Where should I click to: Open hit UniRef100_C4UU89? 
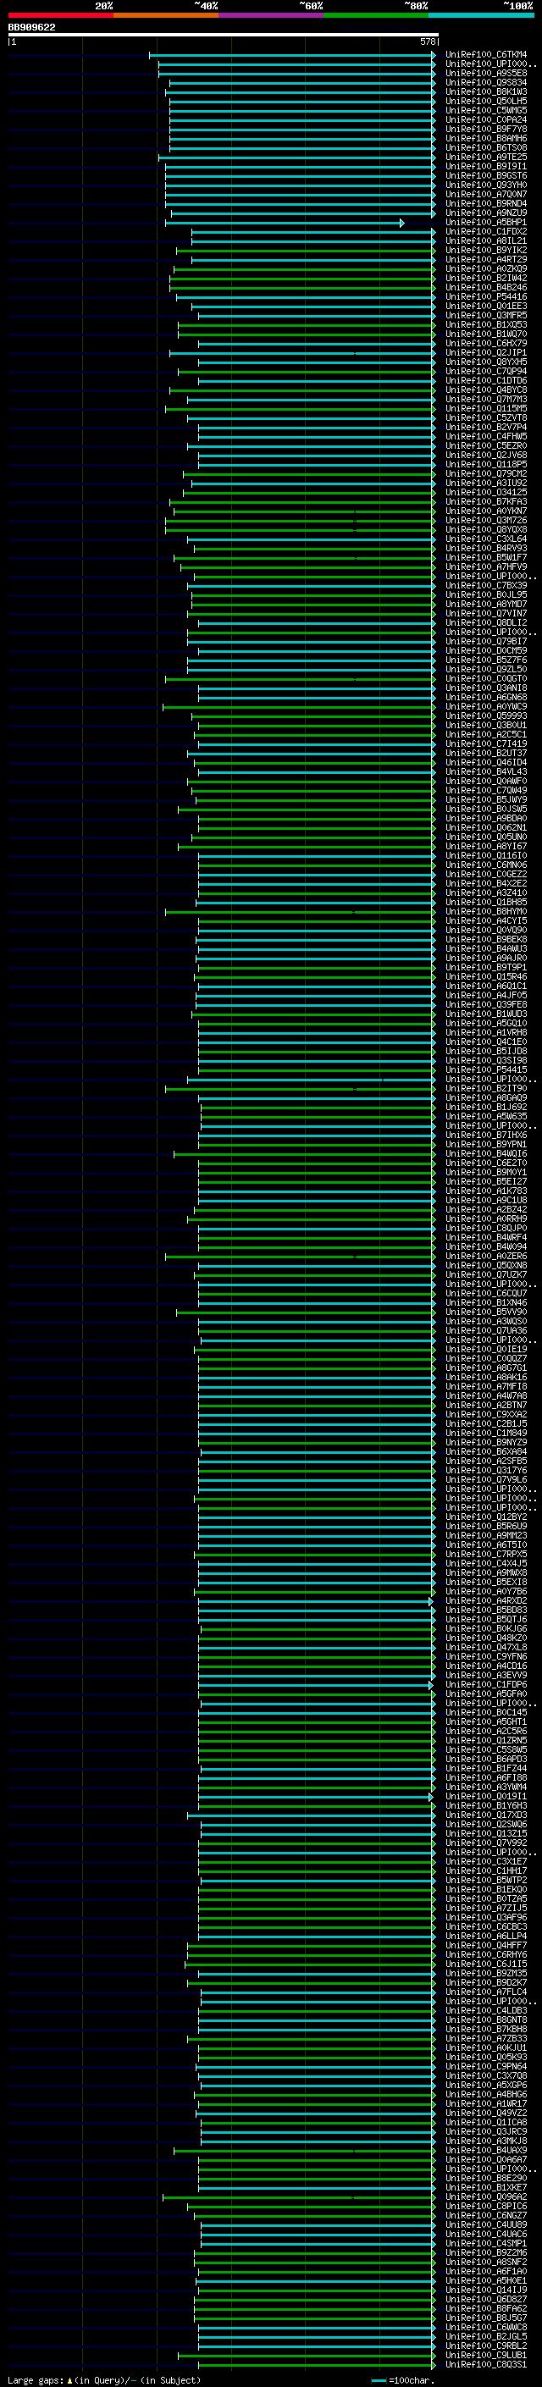(486, 2224)
